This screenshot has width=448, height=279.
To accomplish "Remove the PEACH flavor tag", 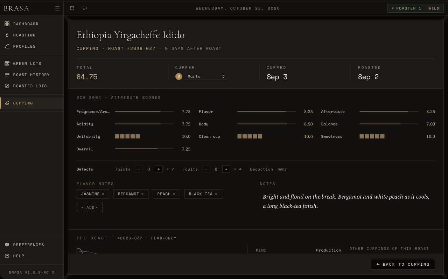I will click(174, 194).
